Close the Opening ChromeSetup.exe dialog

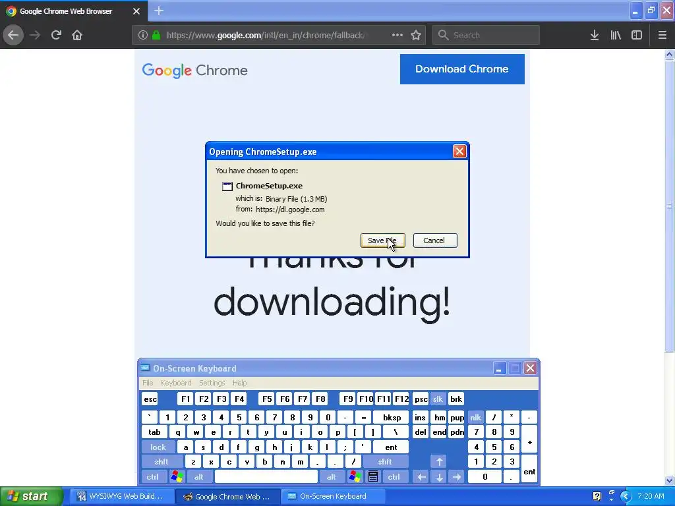[459, 152]
